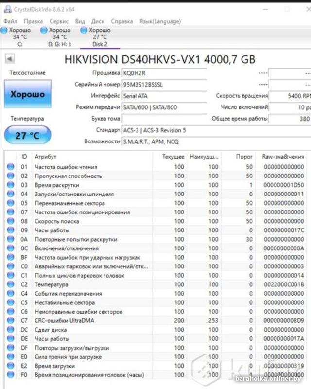The width and height of the screenshot is (311, 389).
Task: Click the Порог column header
Action: [x=244, y=157]
